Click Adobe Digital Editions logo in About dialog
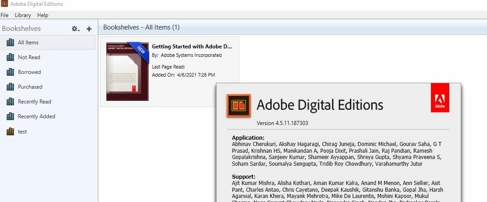This screenshot has height=202, width=487. point(238,106)
